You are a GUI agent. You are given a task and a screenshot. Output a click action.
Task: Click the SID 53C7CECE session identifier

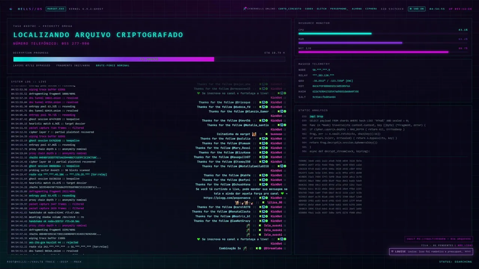point(392,9)
